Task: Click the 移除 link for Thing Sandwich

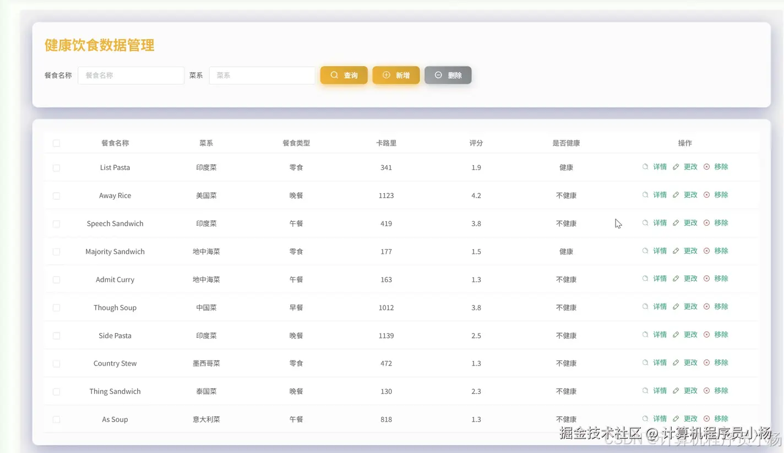Action: tap(722, 390)
